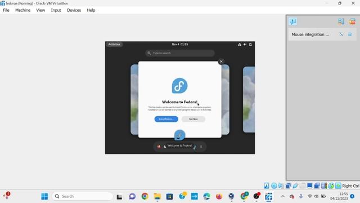Open the File menu in VirtualBox
Viewport: 360px width, 203px height.
(6, 10)
